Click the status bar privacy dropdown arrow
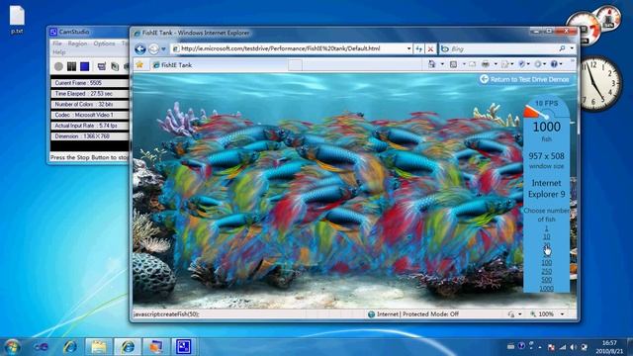The height and width of the screenshot is (356, 633). [519, 314]
